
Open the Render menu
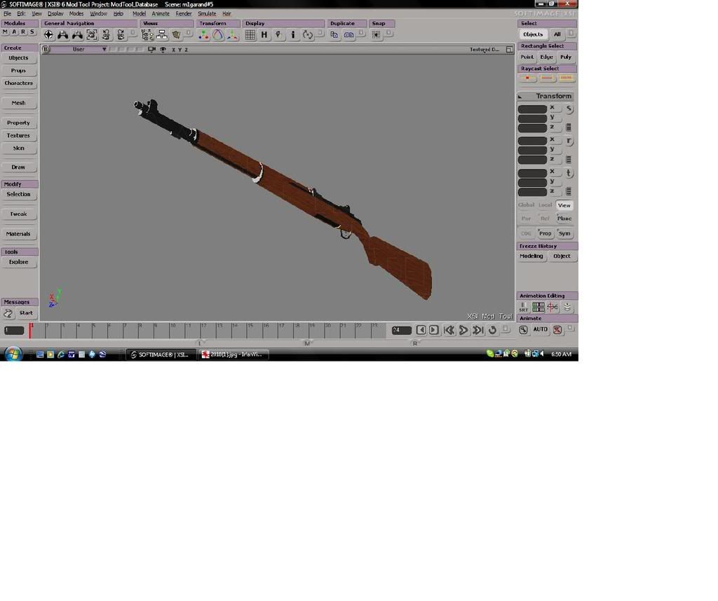pyautogui.click(x=184, y=14)
